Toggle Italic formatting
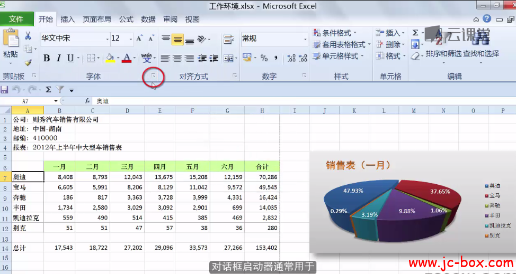Image resolution: width=516 pixels, height=274 pixels. (x=59, y=59)
